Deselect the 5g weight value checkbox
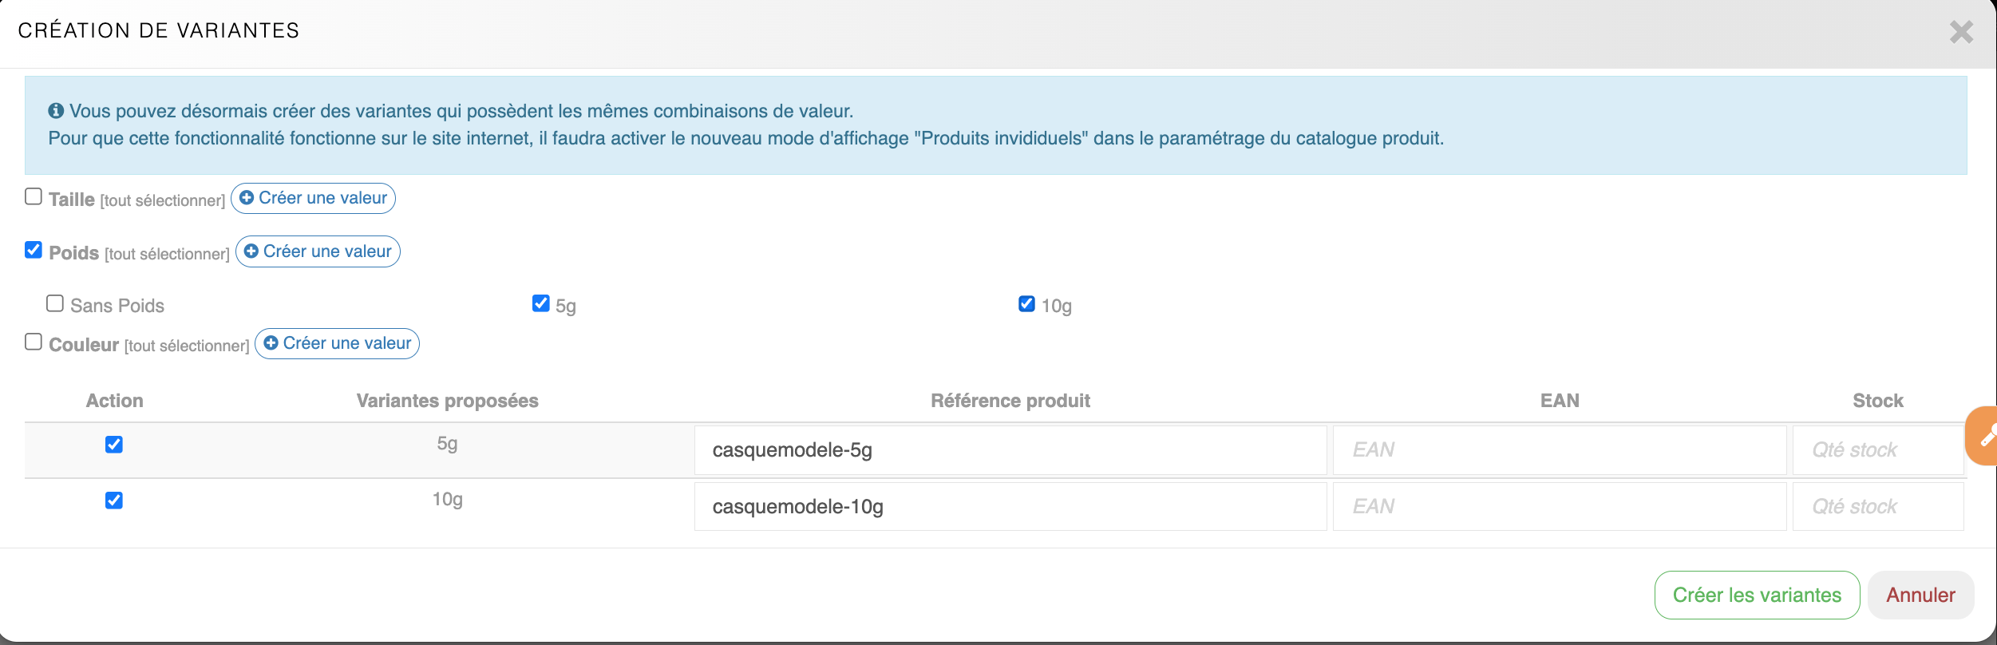Image resolution: width=1997 pixels, height=645 pixels. (541, 303)
